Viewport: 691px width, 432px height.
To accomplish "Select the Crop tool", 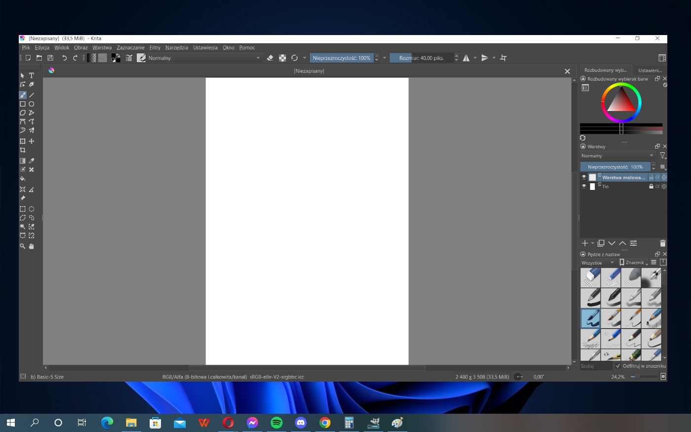I will 23,150.
